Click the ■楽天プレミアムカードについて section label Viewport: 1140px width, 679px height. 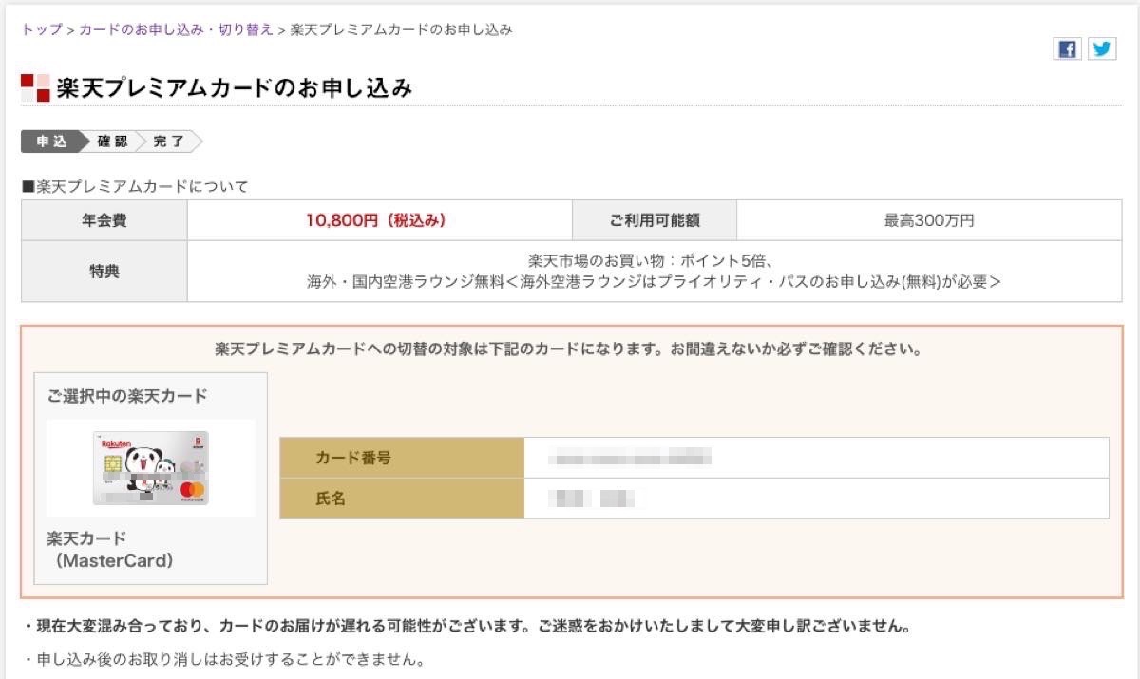coord(135,187)
